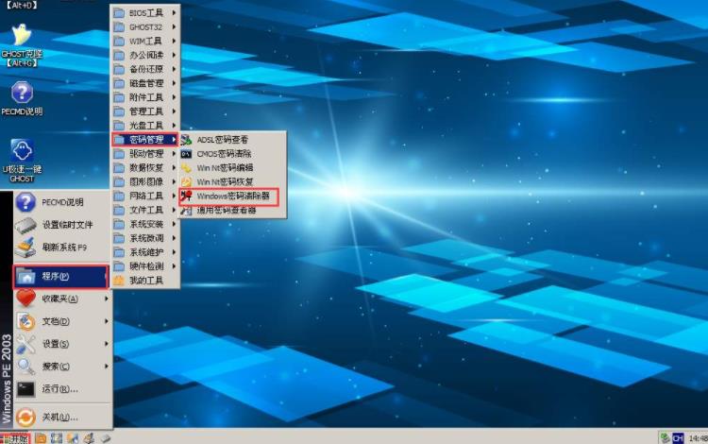Open the 数据恢复 submenu
708x444 pixels.
click(145, 167)
